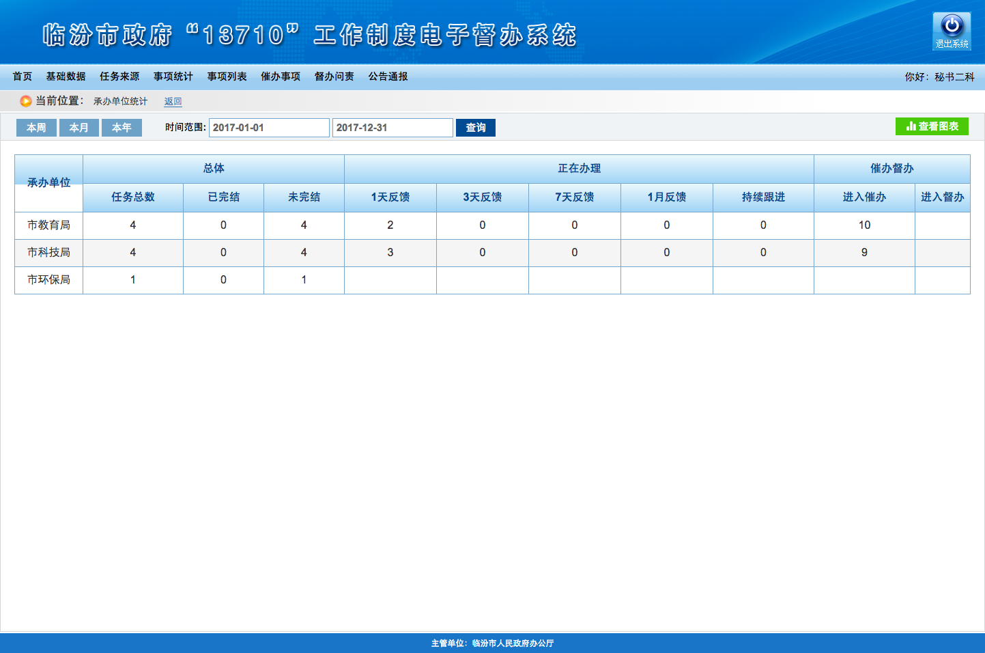Open the 首页 menu

click(x=23, y=77)
